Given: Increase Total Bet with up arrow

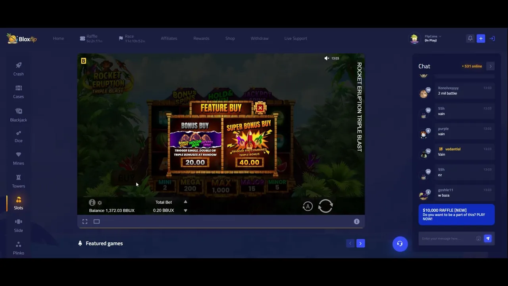Looking at the screenshot, I should (x=185, y=202).
